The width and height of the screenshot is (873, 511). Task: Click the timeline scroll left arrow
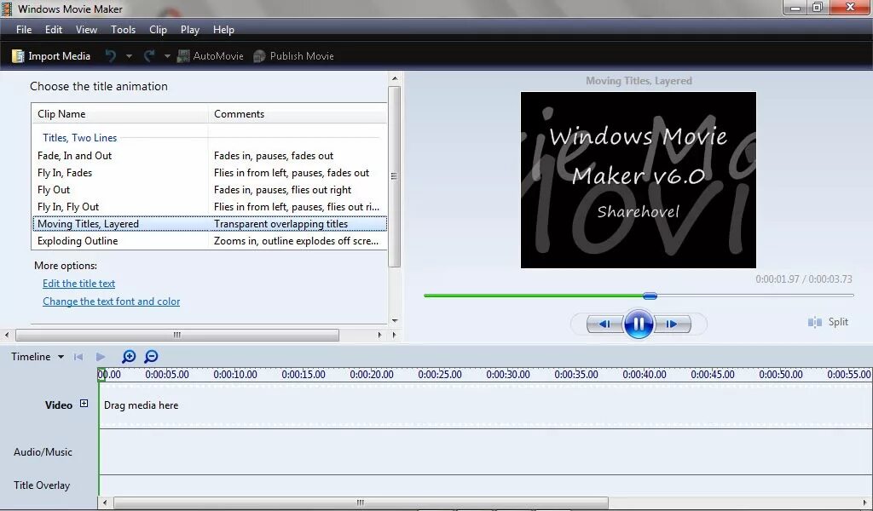pos(105,502)
